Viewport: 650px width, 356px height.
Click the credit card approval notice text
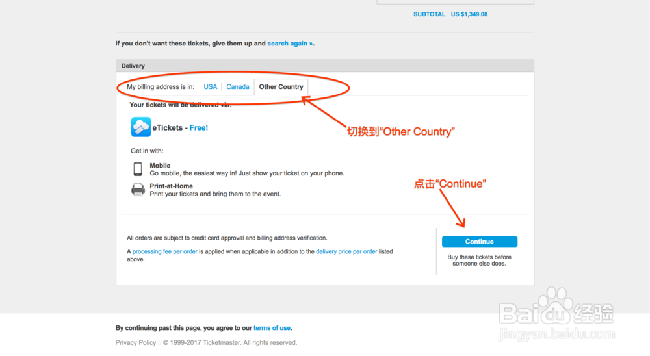227,238
